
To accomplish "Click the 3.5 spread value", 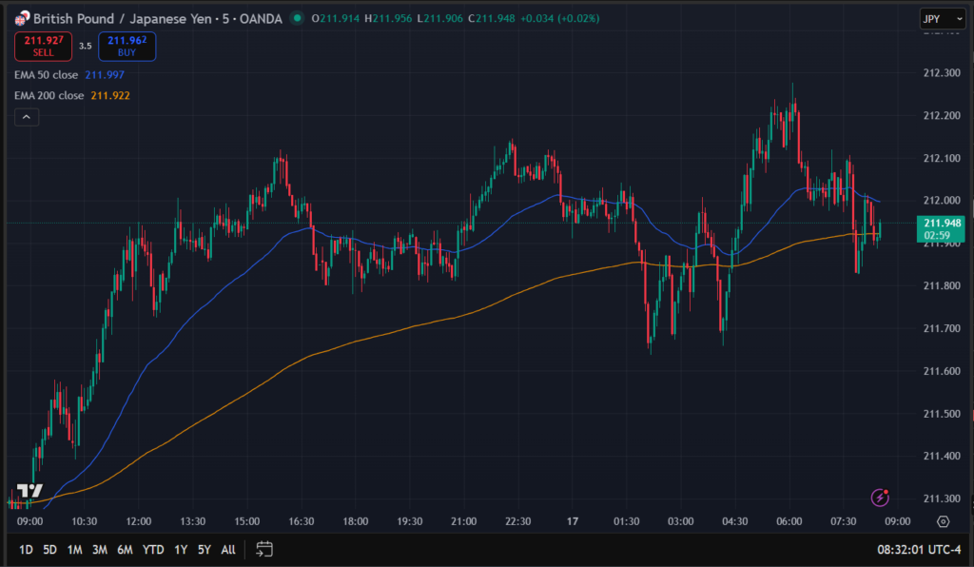I will point(85,46).
